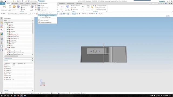The width and height of the screenshot is (173, 97).
Task: Toggle checkmark on the Cameras node
Action: click(x=6, y=24)
